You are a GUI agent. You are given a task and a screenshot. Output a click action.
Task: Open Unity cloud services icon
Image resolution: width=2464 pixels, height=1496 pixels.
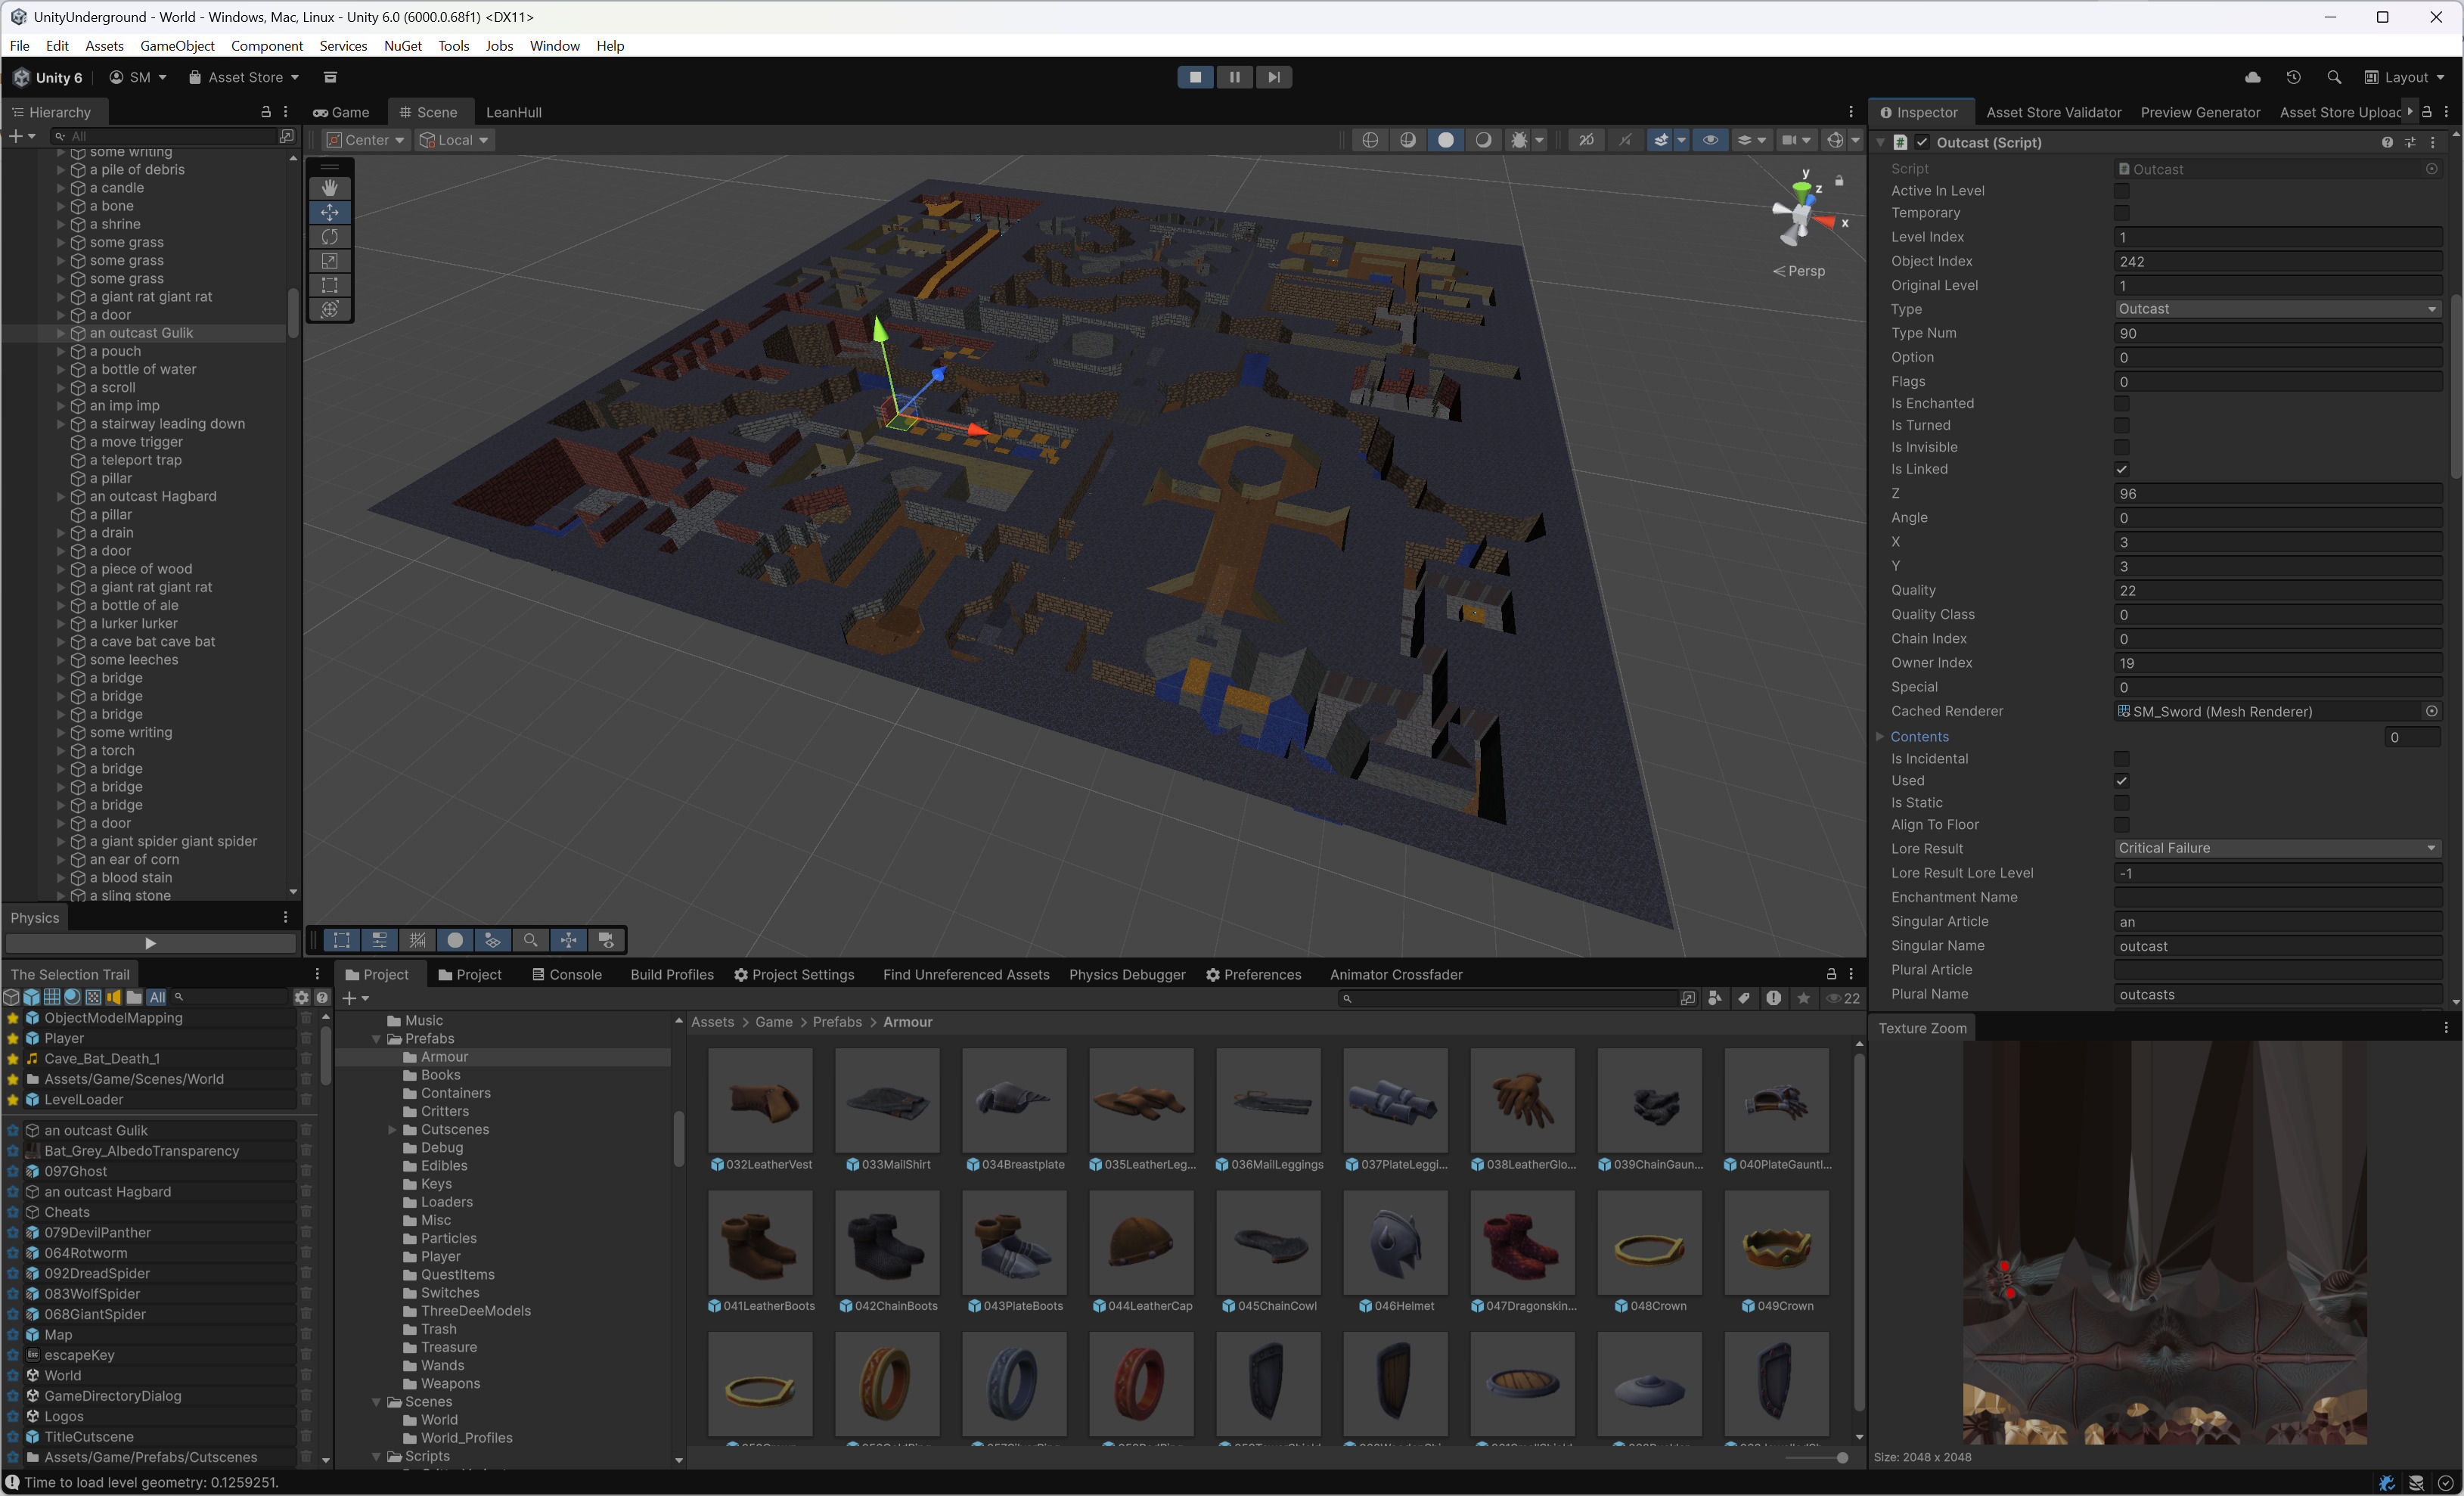[x=2253, y=77]
